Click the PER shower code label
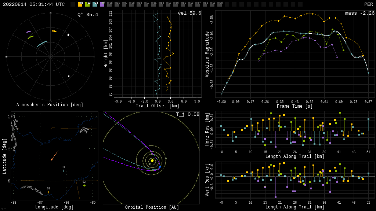Image resolution: width=376 pixels, height=211 pixels. pyautogui.click(x=368, y=4)
